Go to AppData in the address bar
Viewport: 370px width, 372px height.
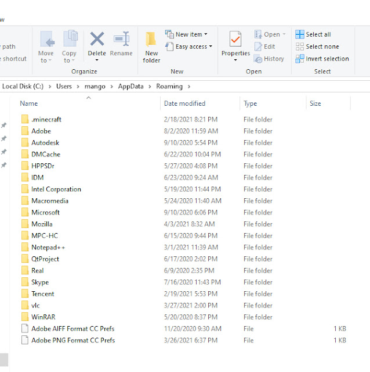pos(130,87)
